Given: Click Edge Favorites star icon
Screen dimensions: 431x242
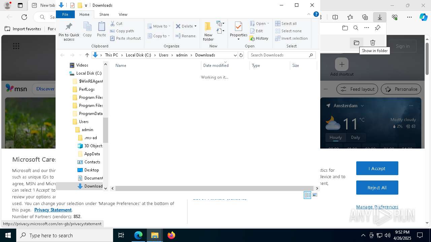Looking at the screenshot, I should tap(350, 17).
